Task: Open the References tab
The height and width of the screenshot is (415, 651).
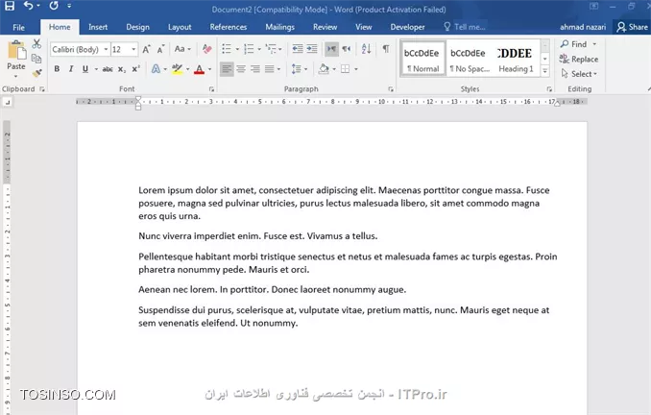Action: [229, 28]
